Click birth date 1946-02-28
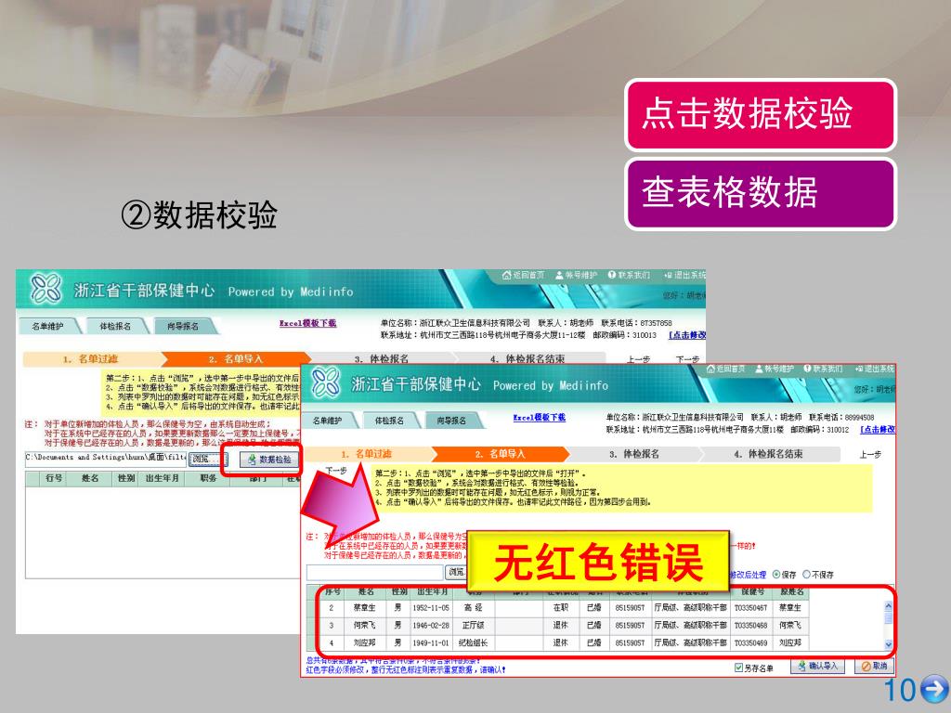Image resolution: width=951 pixels, height=713 pixels. (431, 625)
